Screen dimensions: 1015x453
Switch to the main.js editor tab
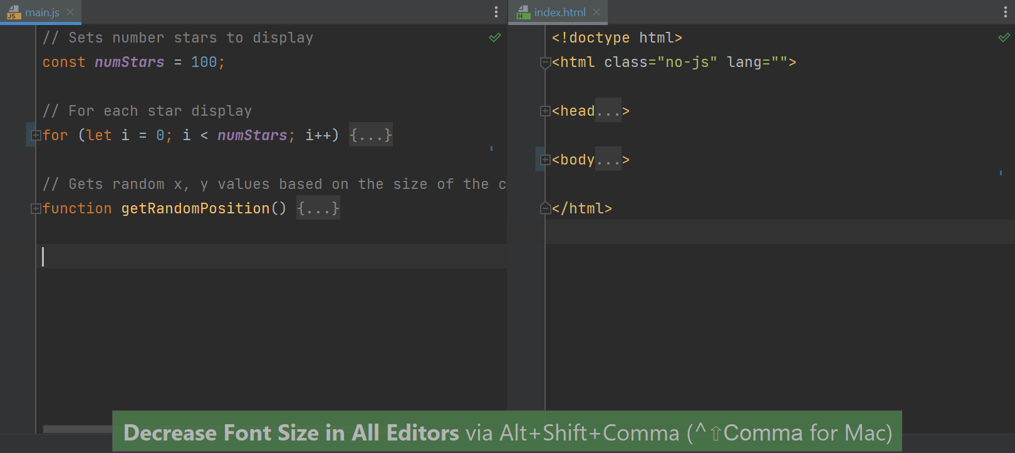41,13
